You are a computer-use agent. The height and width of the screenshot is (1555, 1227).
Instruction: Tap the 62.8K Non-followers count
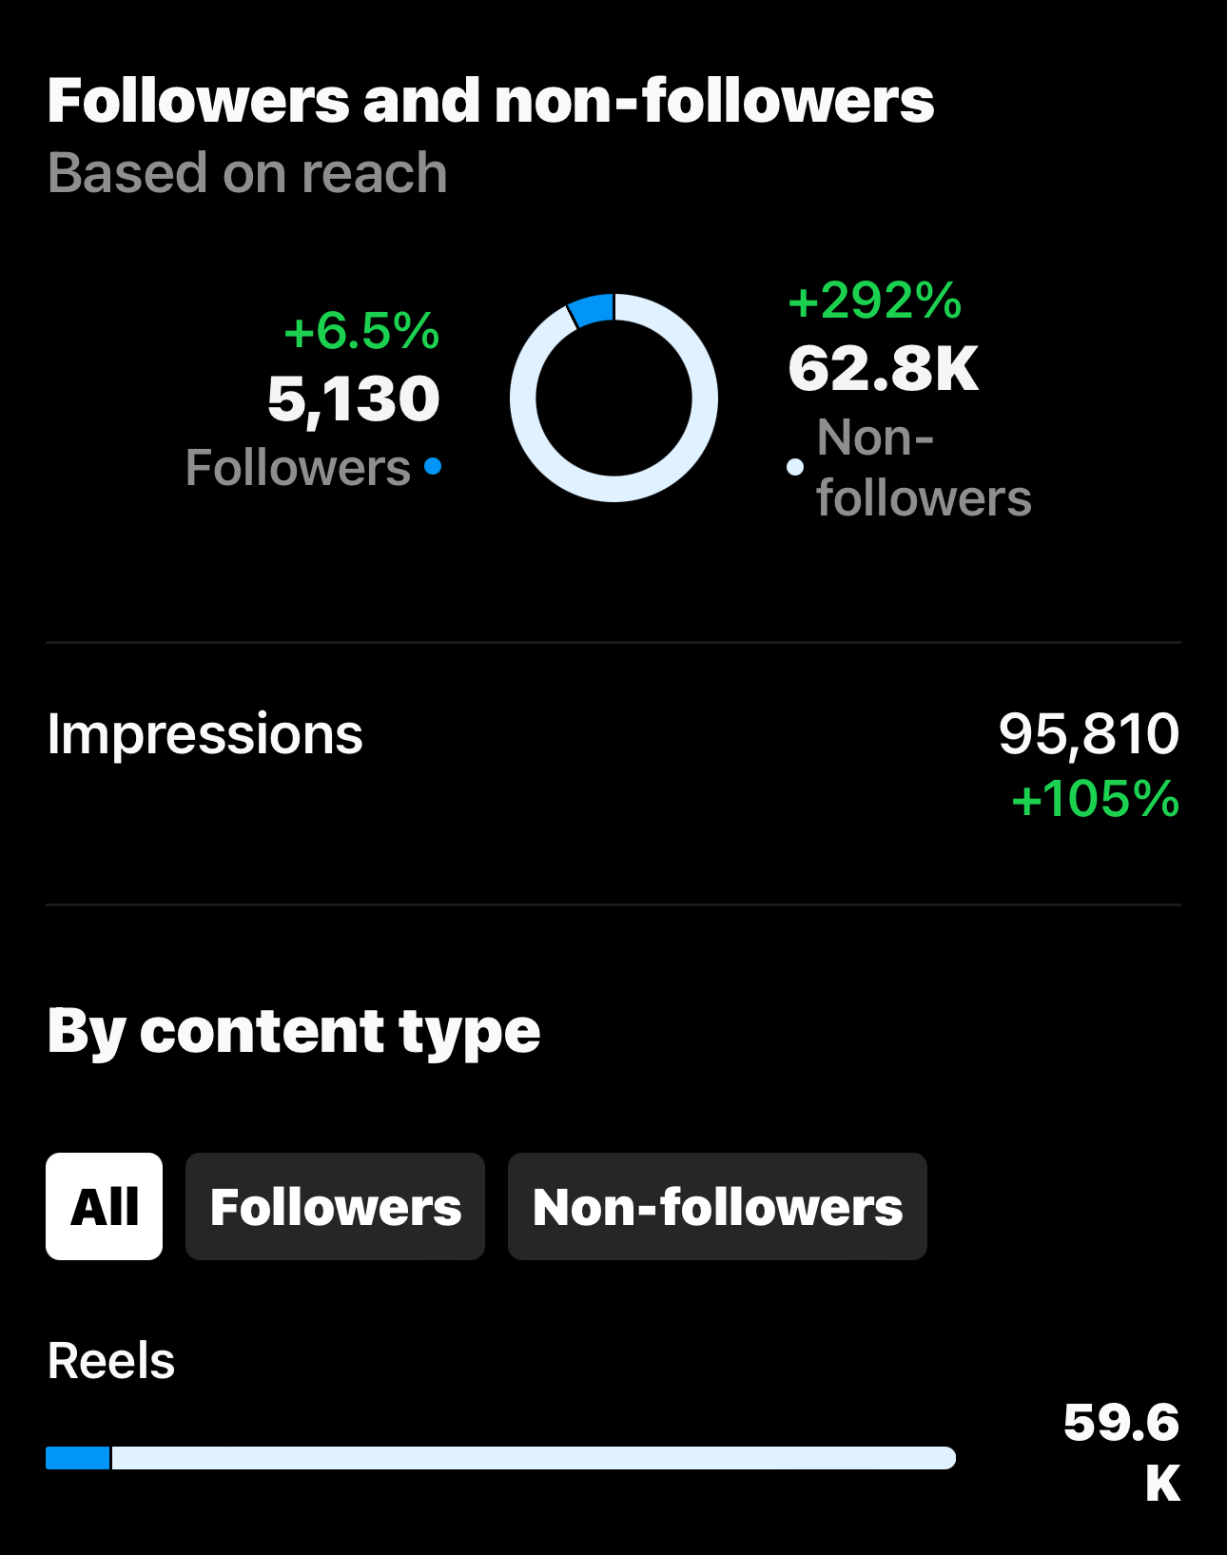point(883,371)
